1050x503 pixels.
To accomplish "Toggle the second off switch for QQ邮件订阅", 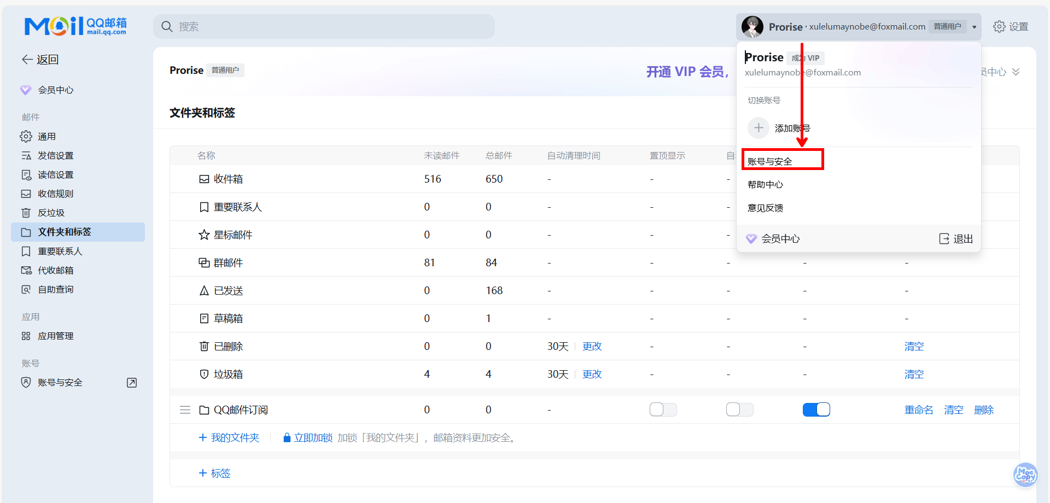I will click(x=739, y=410).
